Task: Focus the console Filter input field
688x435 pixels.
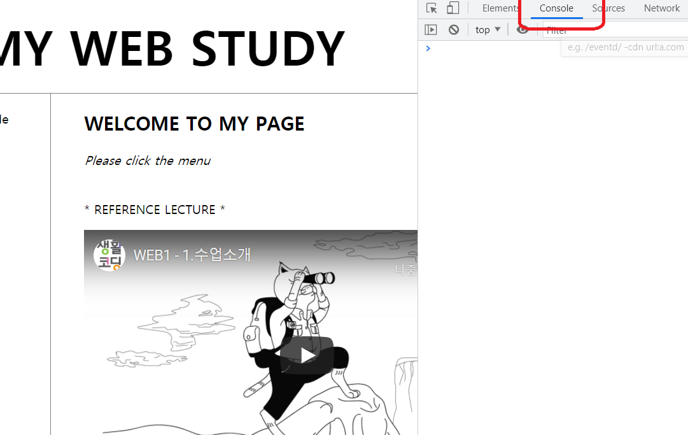Action: point(615,31)
